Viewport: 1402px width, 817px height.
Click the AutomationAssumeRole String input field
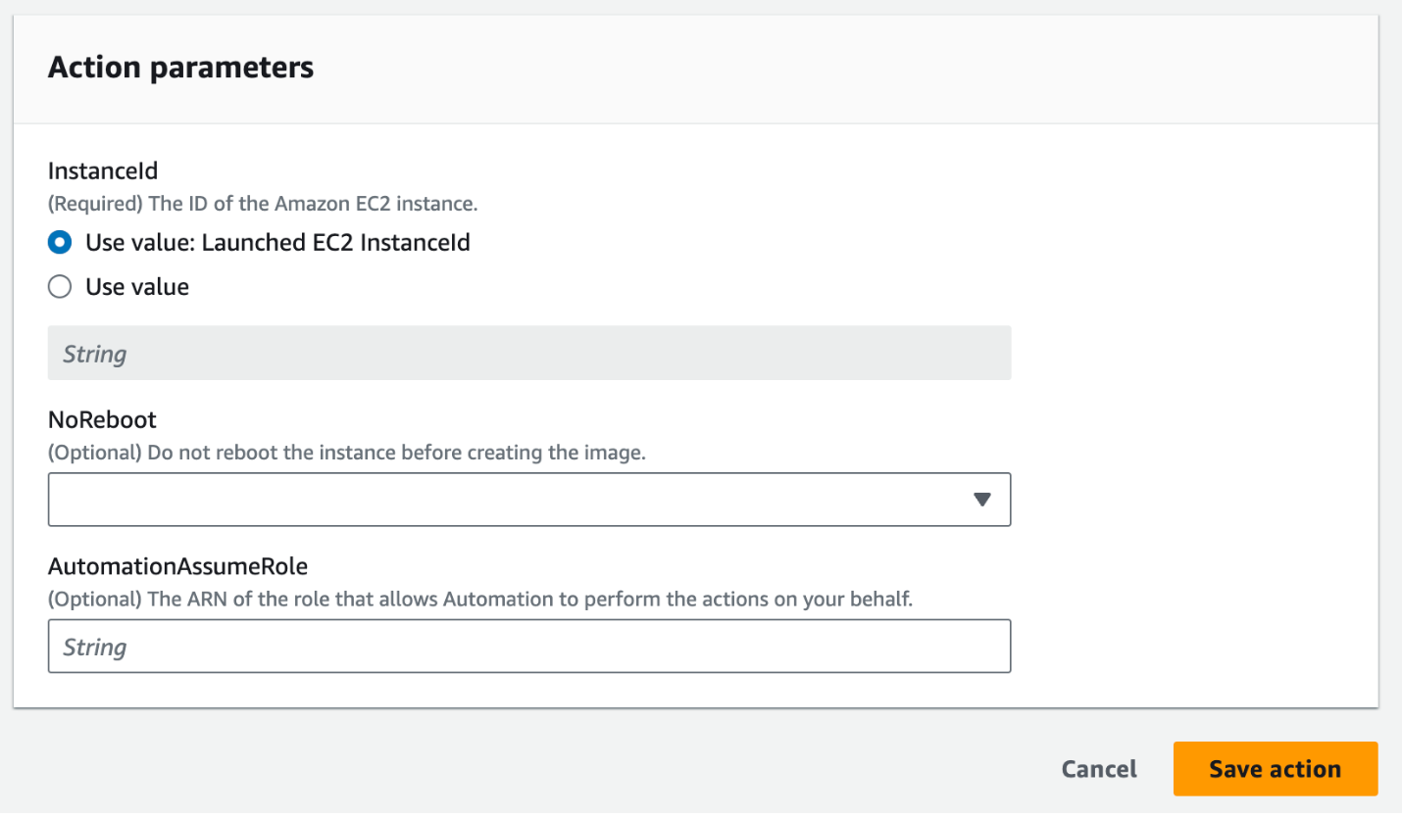(529, 647)
